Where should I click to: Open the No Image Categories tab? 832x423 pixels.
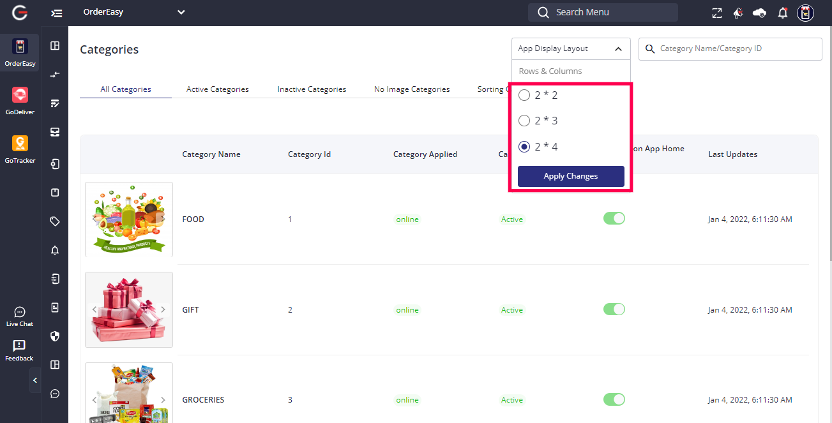[x=412, y=89]
